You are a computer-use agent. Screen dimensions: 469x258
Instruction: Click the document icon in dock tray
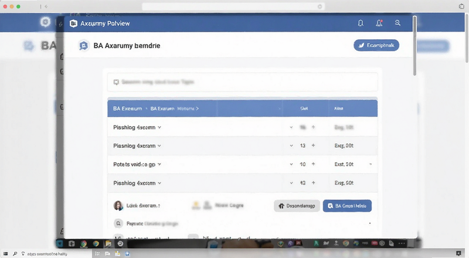click(x=391, y=243)
